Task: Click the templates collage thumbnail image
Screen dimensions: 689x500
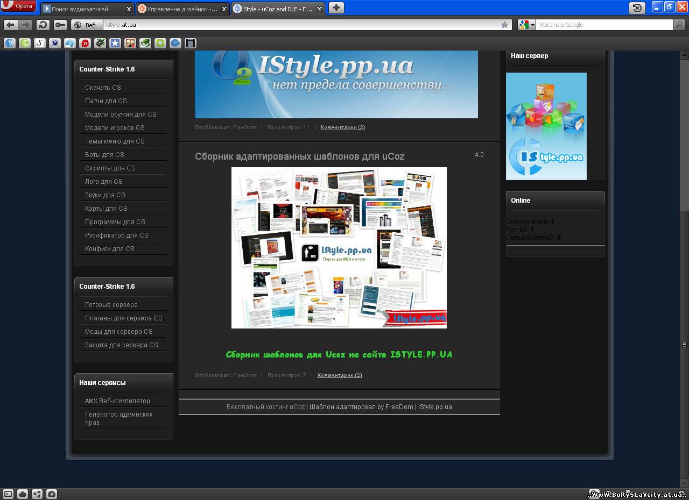Action: tap(339, 248)
